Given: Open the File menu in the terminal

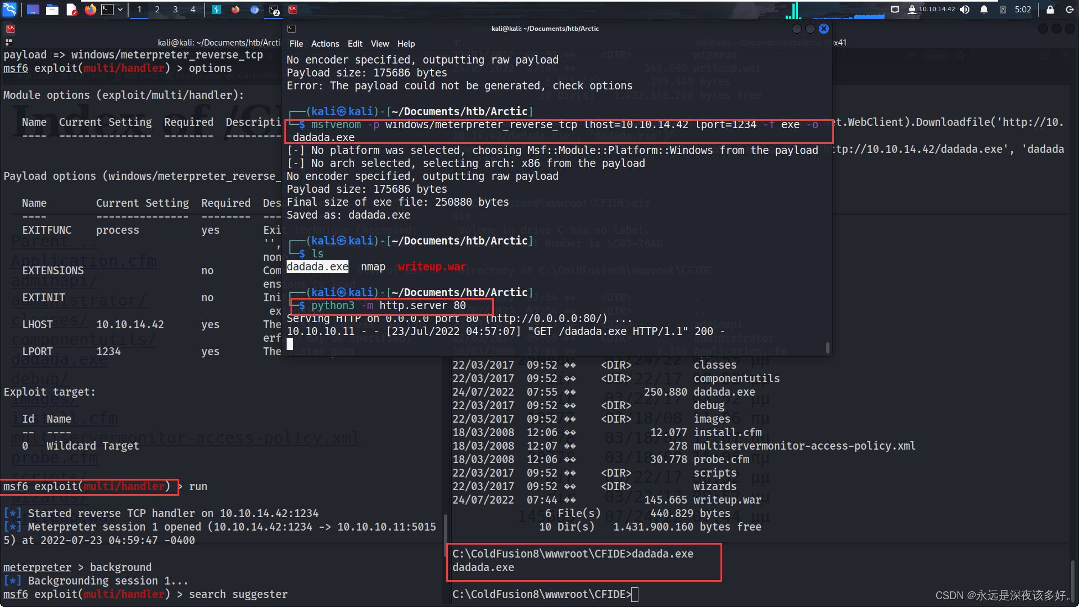Looking at the screenshot, I should coord(296,44).
